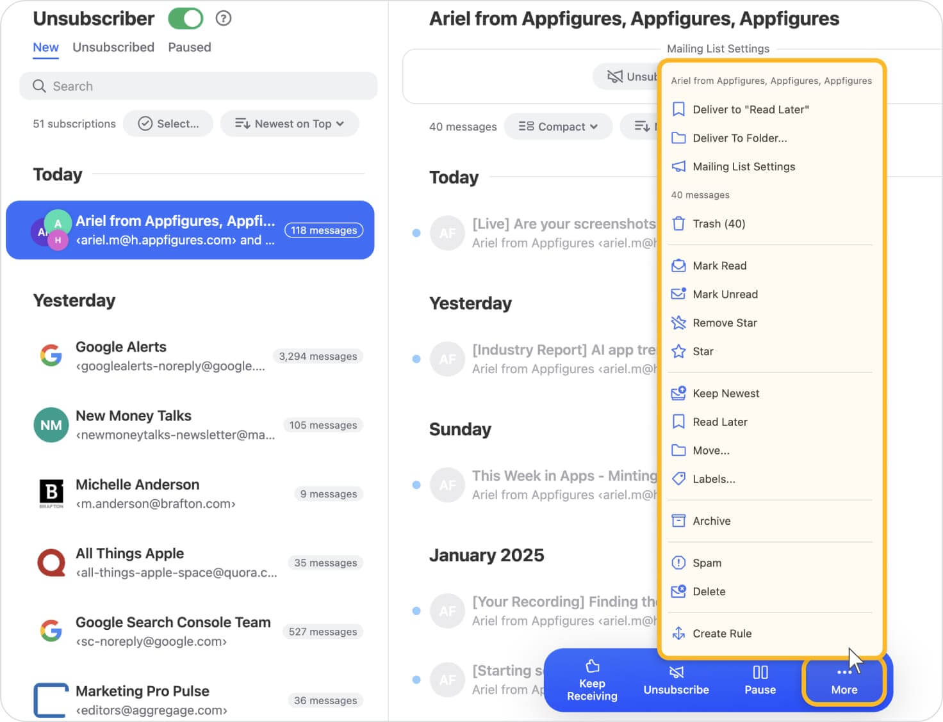Click the Archive box icon
This screenshot has height=722, width=943.
pyautogui.click(x=678, y=521)
